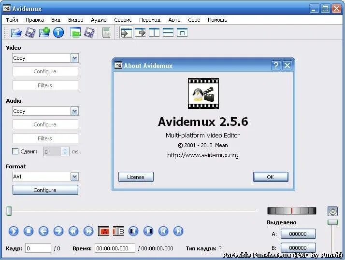Click the Open video file toolbar icon
The height and width of the screenshot is (260, 345).
(x=16, y=33)
